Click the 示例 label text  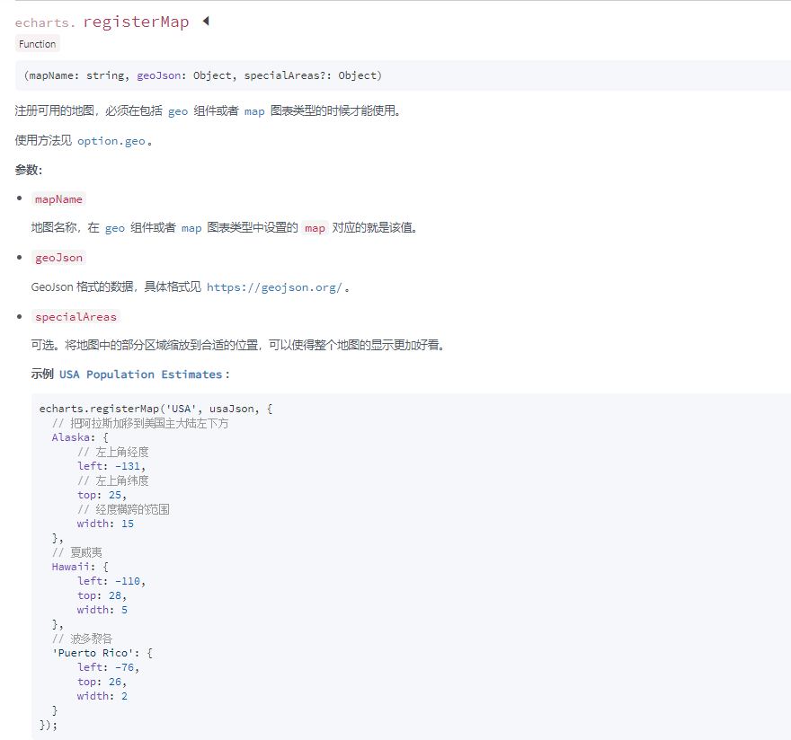42,374
